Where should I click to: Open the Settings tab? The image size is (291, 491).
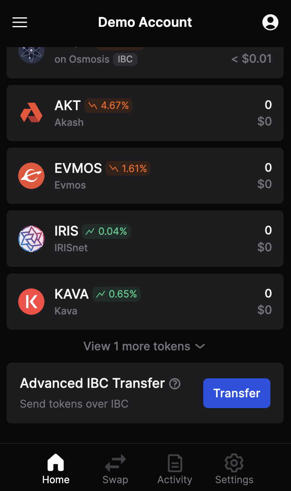234,469
